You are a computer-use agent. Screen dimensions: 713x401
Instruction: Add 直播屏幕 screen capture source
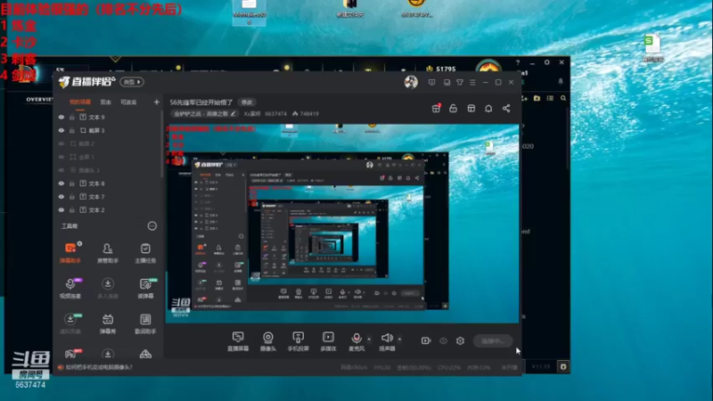[238, 341]
